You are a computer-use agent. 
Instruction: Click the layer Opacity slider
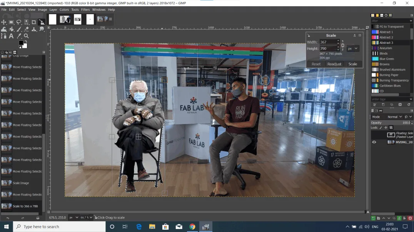pyautogui.click(x=392, y=123)
